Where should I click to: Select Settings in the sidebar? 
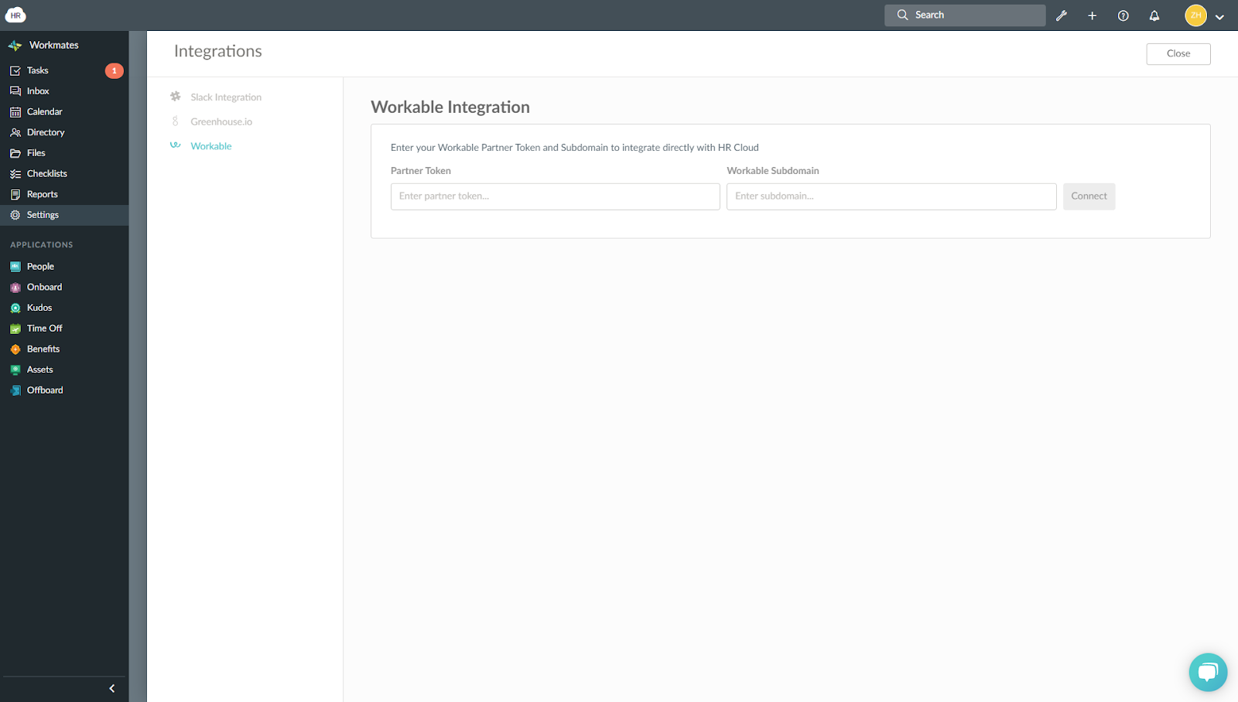coord(64,215)
